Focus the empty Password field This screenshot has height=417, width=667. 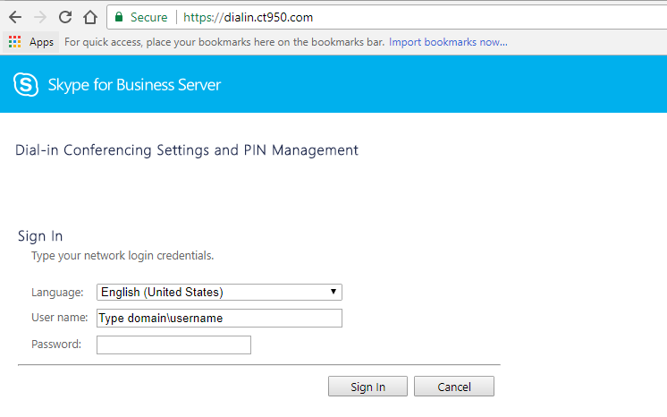tap(173, 345)
